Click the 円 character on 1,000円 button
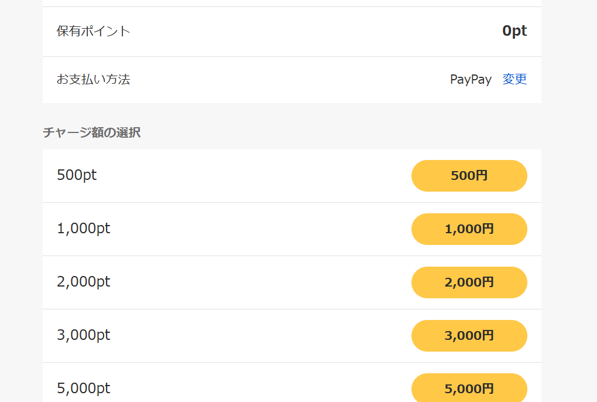The image size is (597, 402). tap(488, 229)
